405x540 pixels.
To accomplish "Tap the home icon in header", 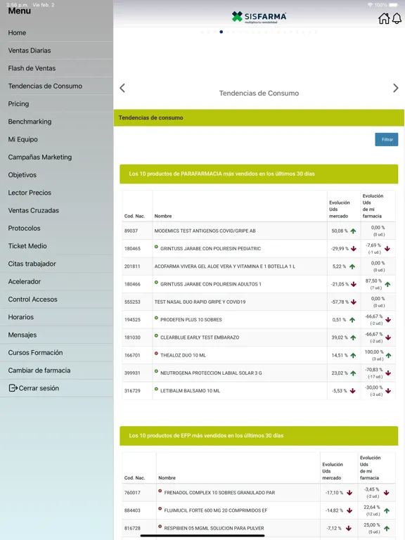I will coord(384,18).
